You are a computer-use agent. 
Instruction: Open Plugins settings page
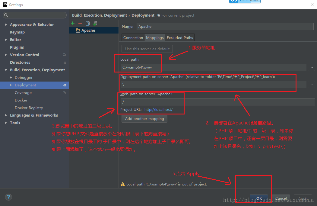(x=17, y=47)
